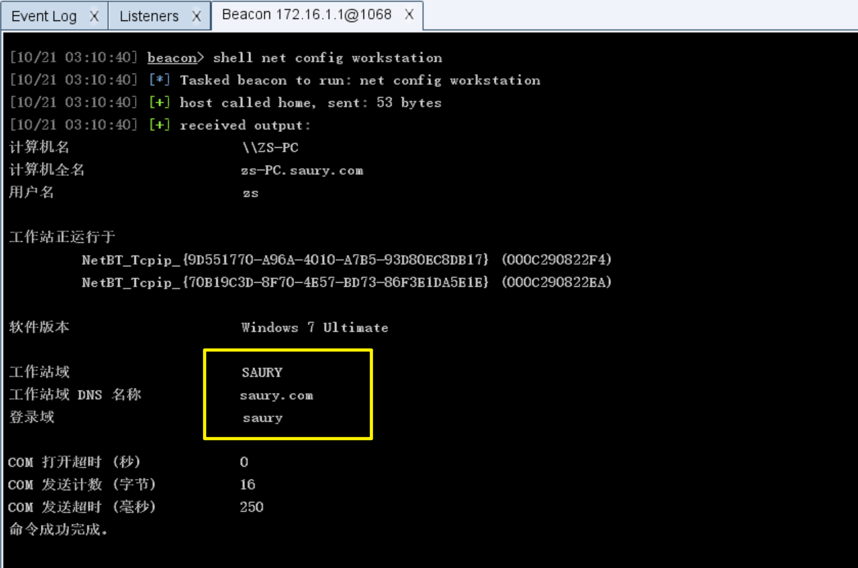858x568 pixels.
Task: Click the blue [*] status marker
Action: [x=160, y=80]
